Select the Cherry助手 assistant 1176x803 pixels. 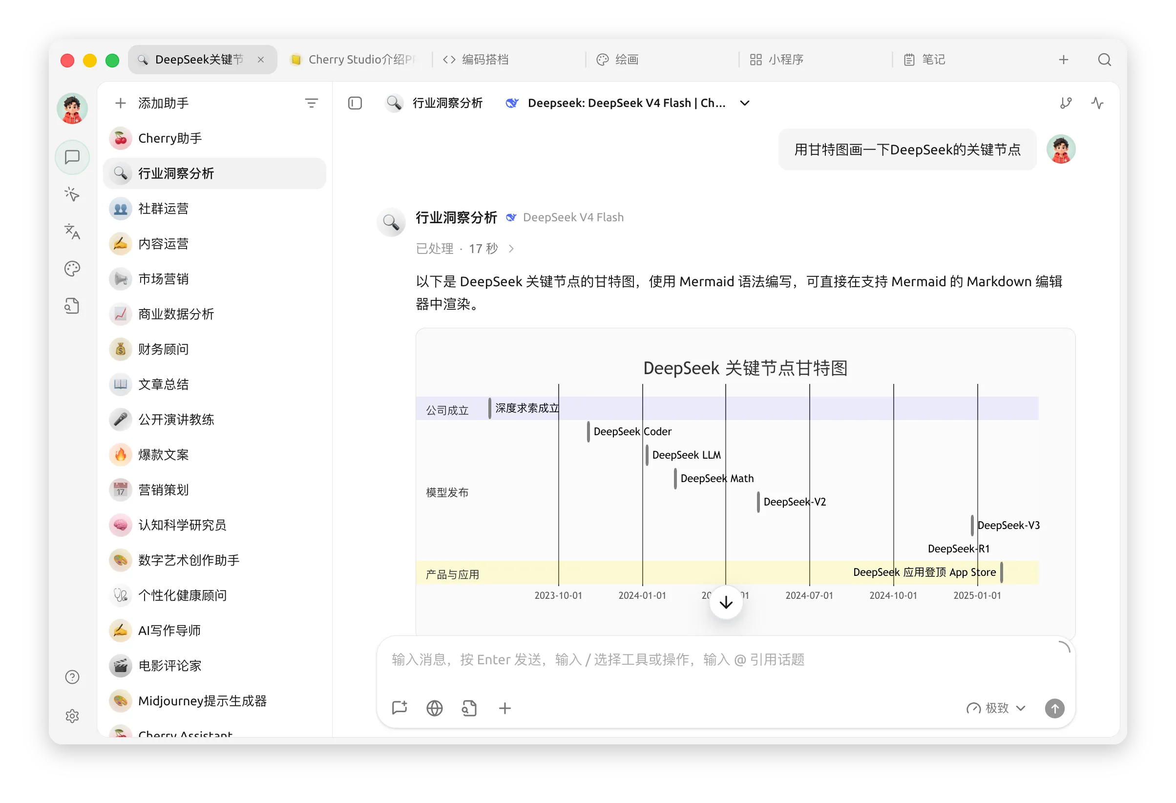pos(214,138)
